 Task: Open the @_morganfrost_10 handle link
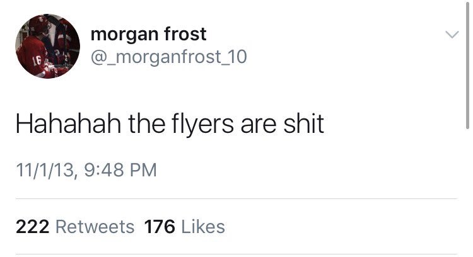(x=168, y=57)
